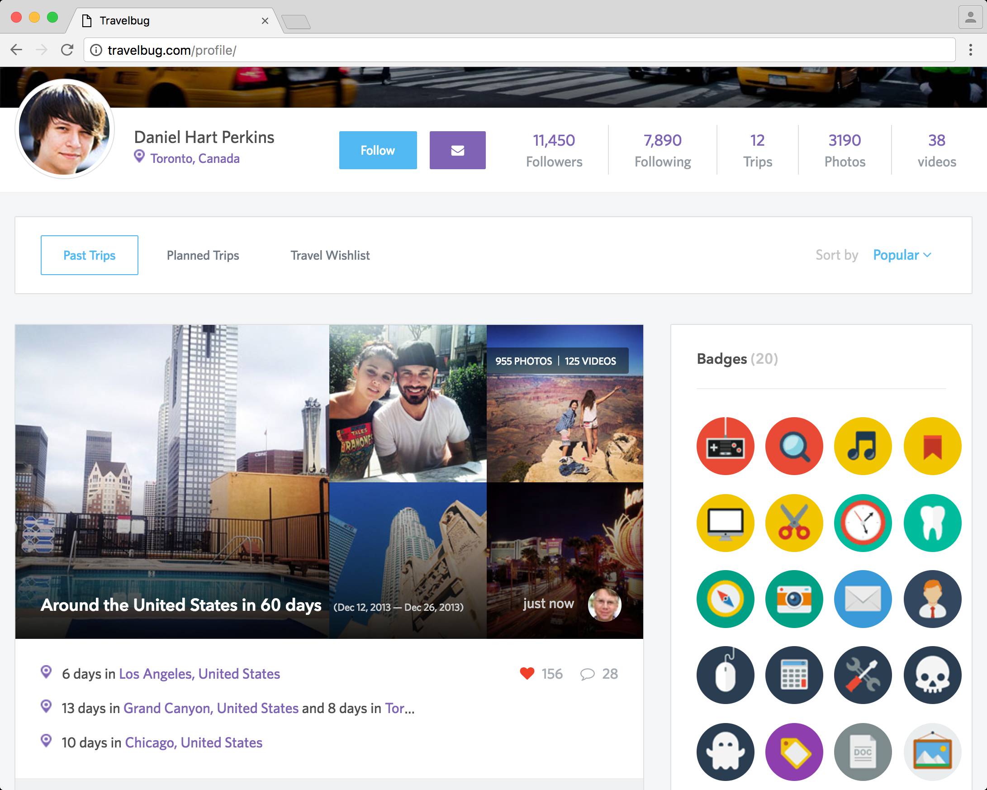The image size is (987, 790).
Task: Click the calculator badge
Action: [x=794, y=675]
